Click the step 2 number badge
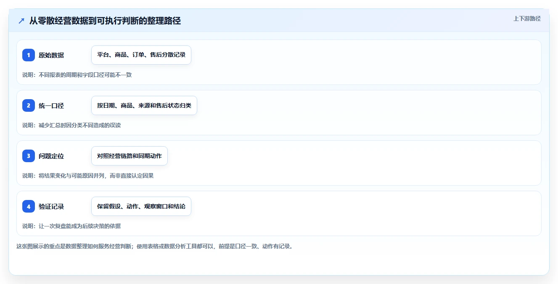Screen dimensions: 558x284 (x=29, y=105)
